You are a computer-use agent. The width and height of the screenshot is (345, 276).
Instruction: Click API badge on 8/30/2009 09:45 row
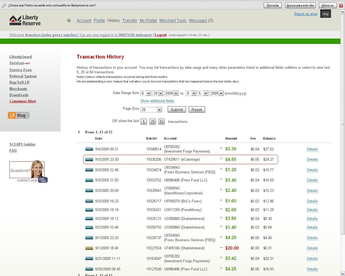click(89, 269)
